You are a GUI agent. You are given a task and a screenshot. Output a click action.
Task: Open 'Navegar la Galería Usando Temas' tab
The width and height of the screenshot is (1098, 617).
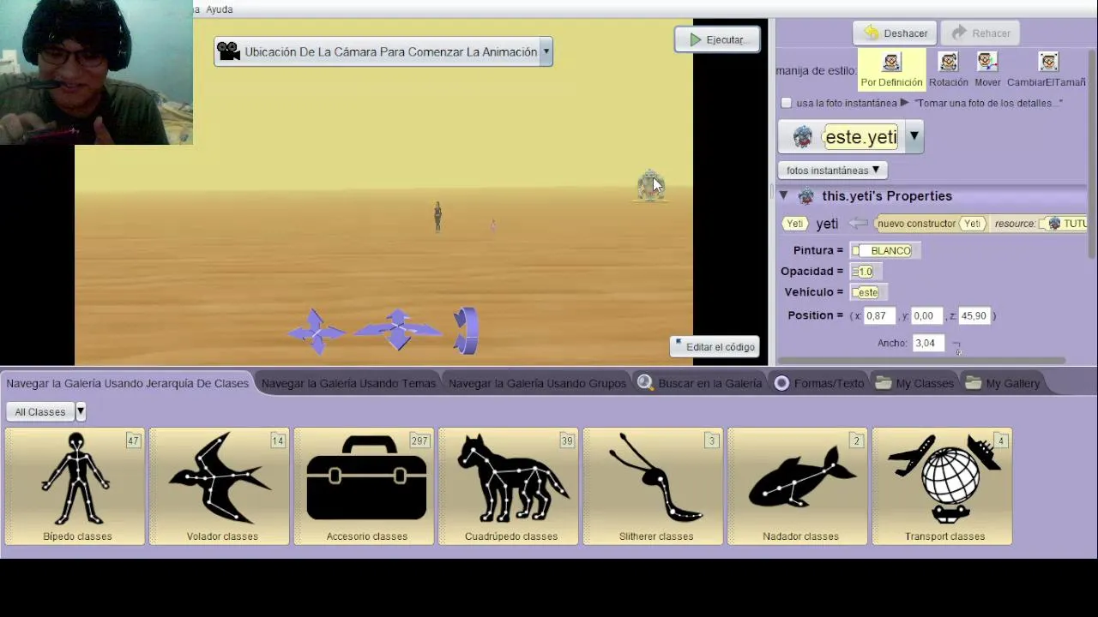point(348,383)
